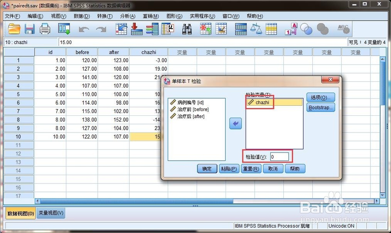
Task: Open the 图形(G) menu
Action: click(x=174, y=16)
